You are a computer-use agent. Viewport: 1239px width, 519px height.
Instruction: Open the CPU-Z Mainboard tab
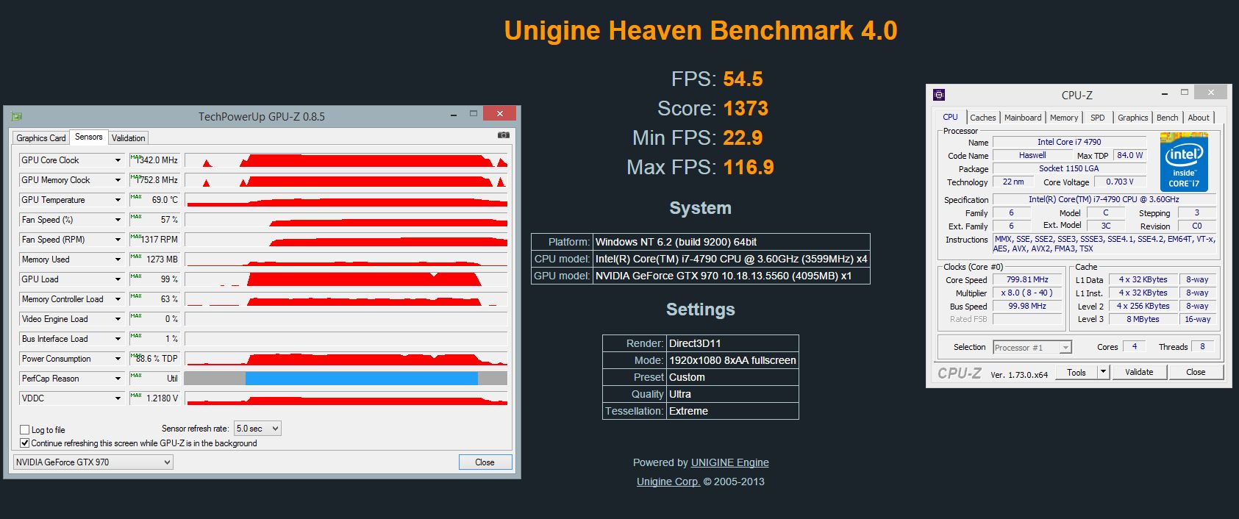click(x=1023, y=118)
